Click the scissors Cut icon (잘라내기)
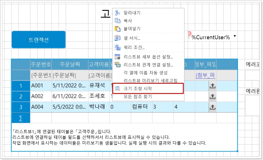 118,13
